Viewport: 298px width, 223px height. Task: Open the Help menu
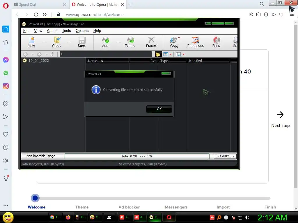coord(97,31)
